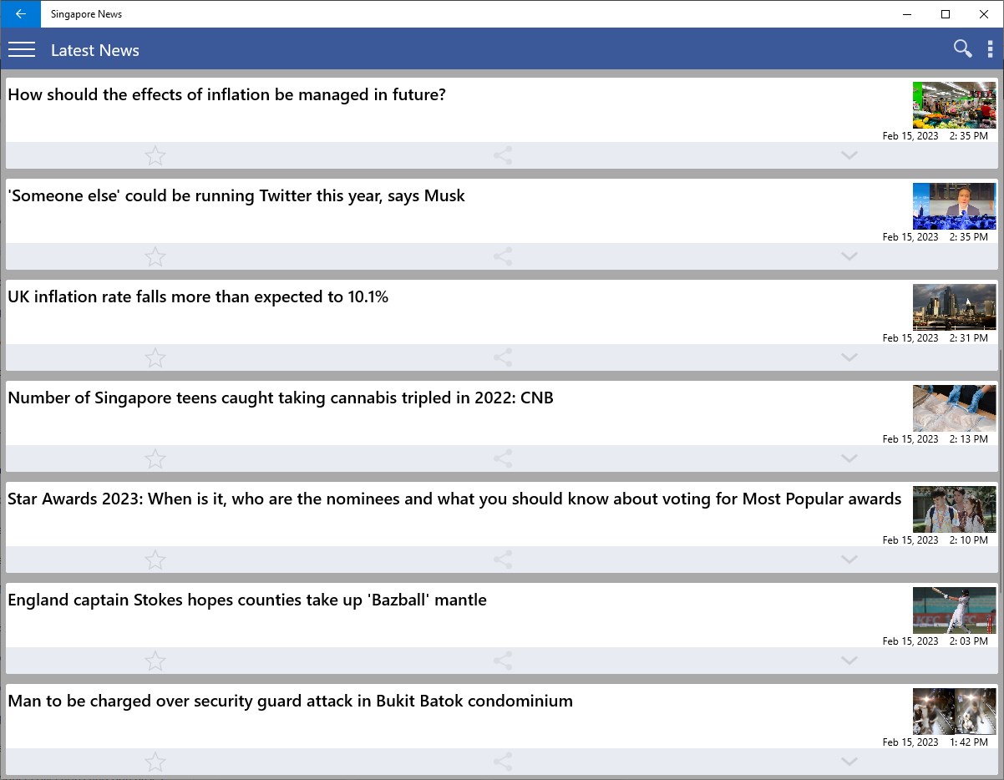Favorite the Singapore teens cannabis article
This screenshot has height=780, width=1004.
click(x=155, y=458)
